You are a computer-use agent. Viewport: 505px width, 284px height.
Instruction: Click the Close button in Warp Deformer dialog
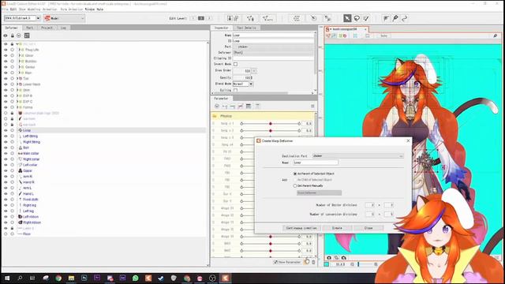(368, 228)
